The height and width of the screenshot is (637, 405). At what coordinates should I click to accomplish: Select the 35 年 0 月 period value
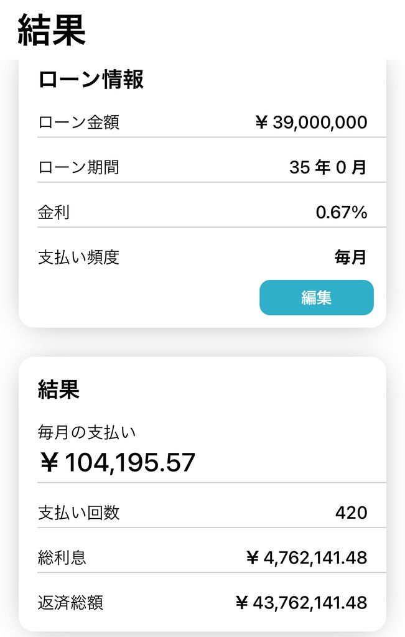[328, 167]
